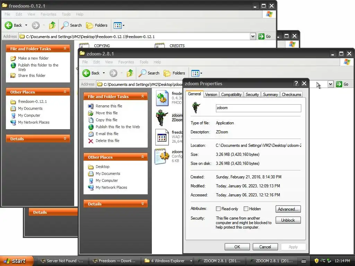Open My Network Places in freedoom-0.12.1 sidebar
The image size is (355, 266).
coord(34,122)
